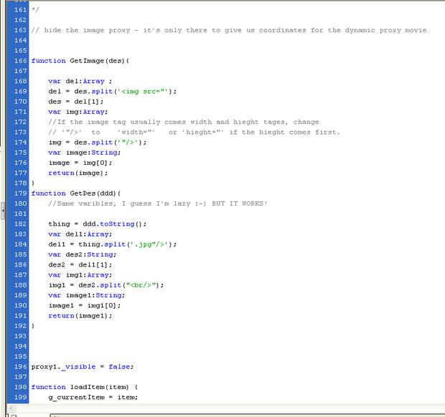
Task: Click the line 'des = del[1];'
Action: pos(76,102)
